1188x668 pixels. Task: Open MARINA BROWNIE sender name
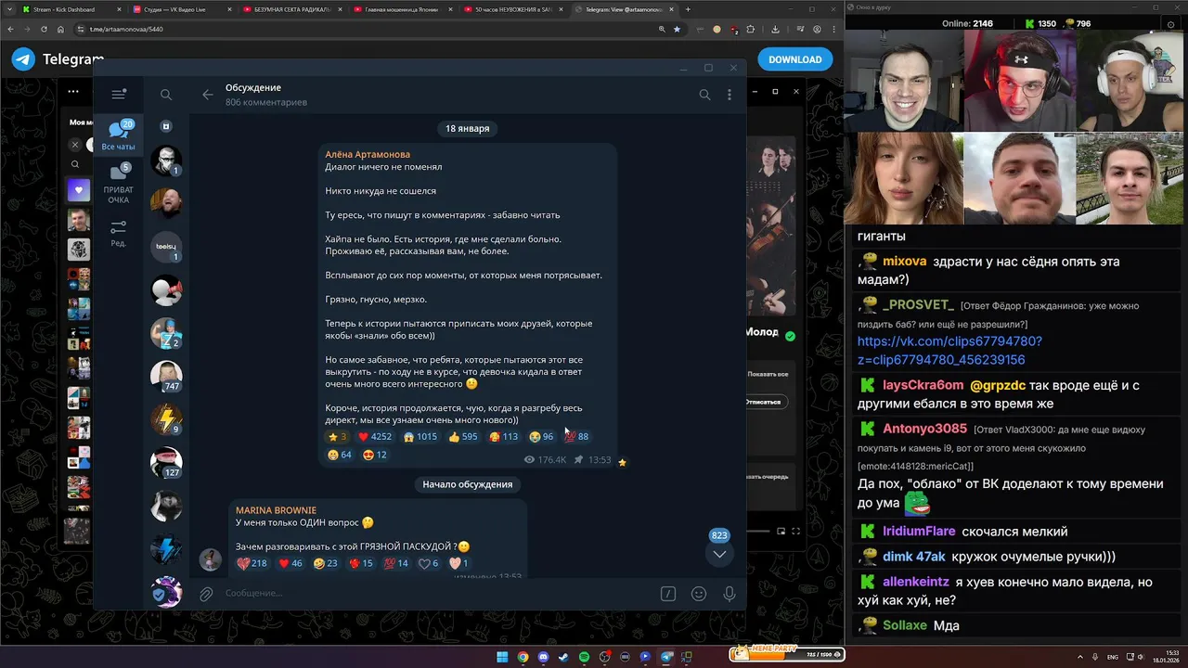(x=276, y=510)
